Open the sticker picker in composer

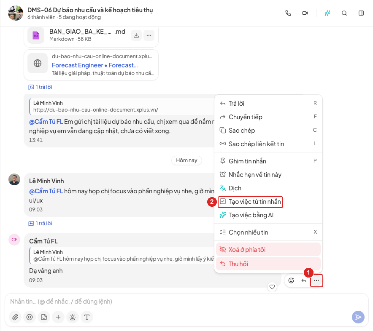pos(44,317)
